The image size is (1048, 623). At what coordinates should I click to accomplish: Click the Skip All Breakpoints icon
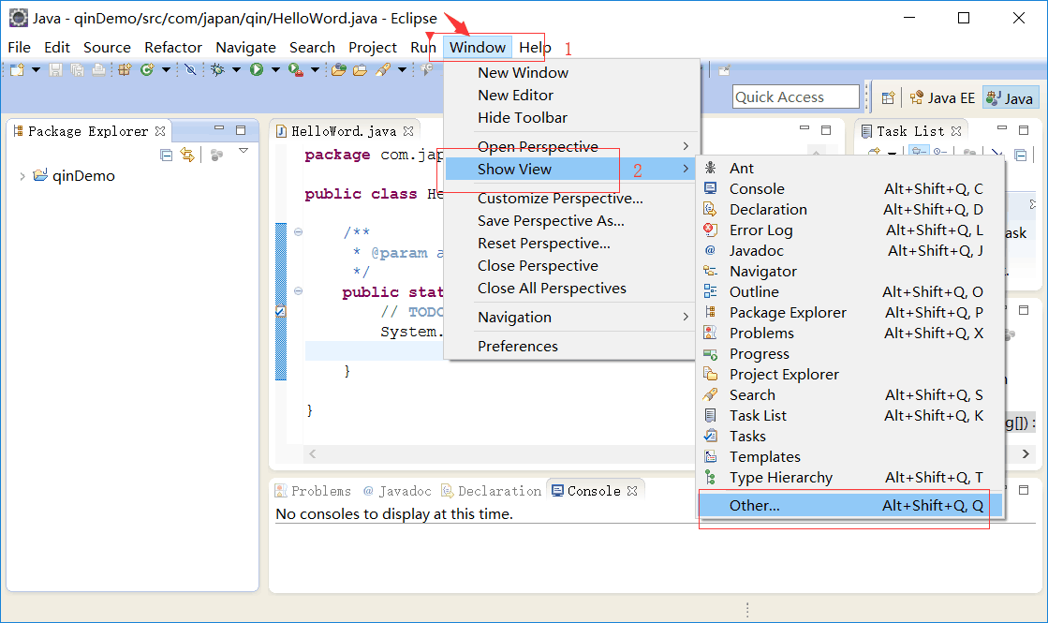point(190,69)
